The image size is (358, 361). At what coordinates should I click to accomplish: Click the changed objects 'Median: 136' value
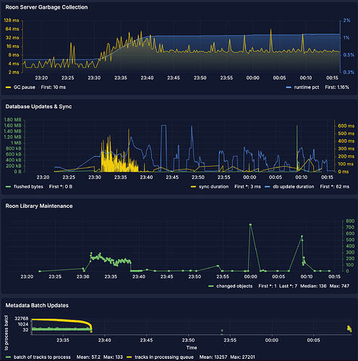[x=313, y=286]
